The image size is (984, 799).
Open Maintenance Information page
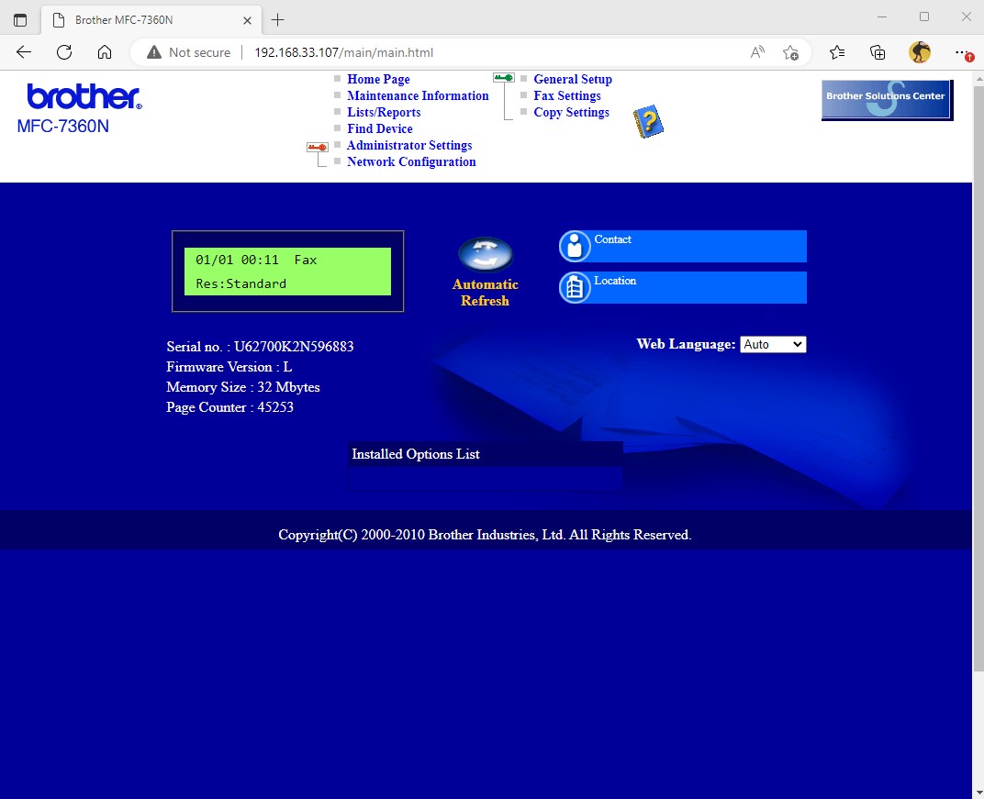pos(418,95)
